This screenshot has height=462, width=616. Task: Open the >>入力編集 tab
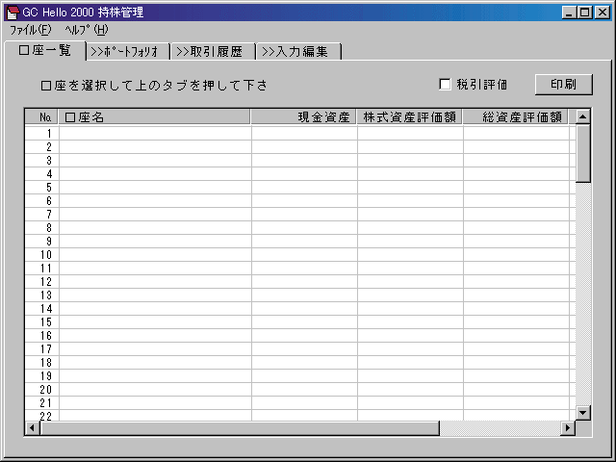click(298, 51)
